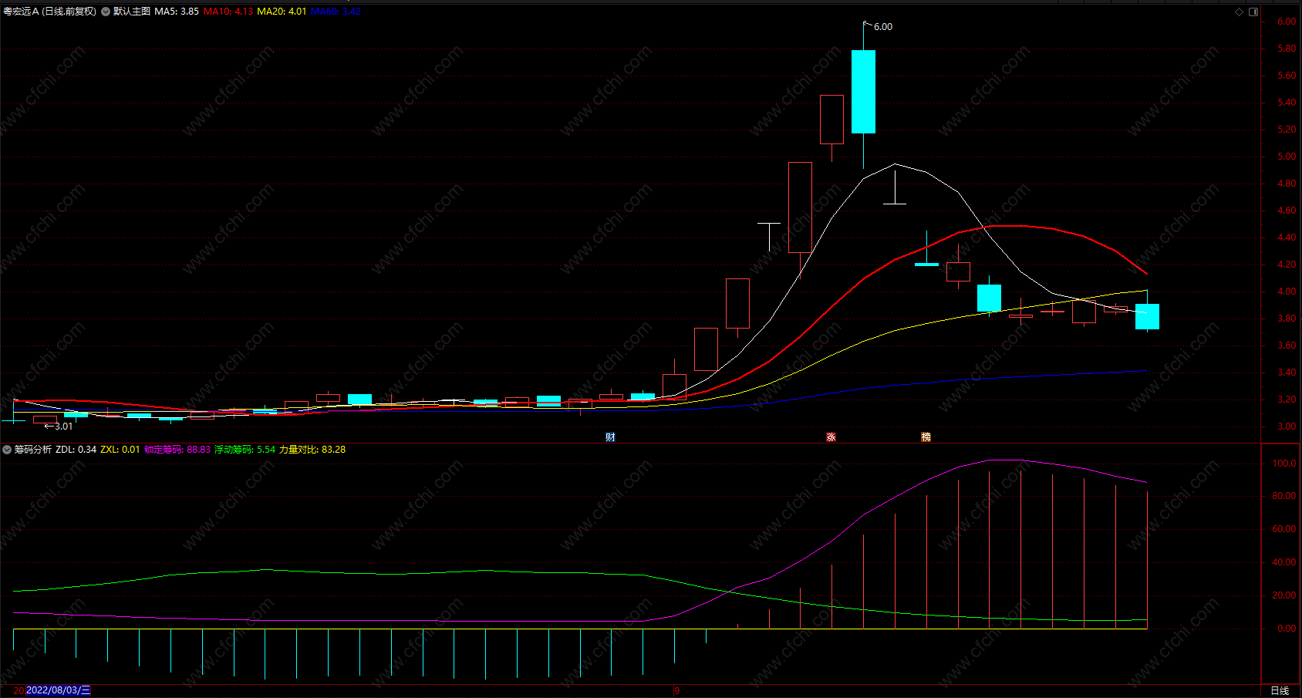Click the 榜 marker below chart
Screen dimensions: 1302x698
tap(926, 437)
